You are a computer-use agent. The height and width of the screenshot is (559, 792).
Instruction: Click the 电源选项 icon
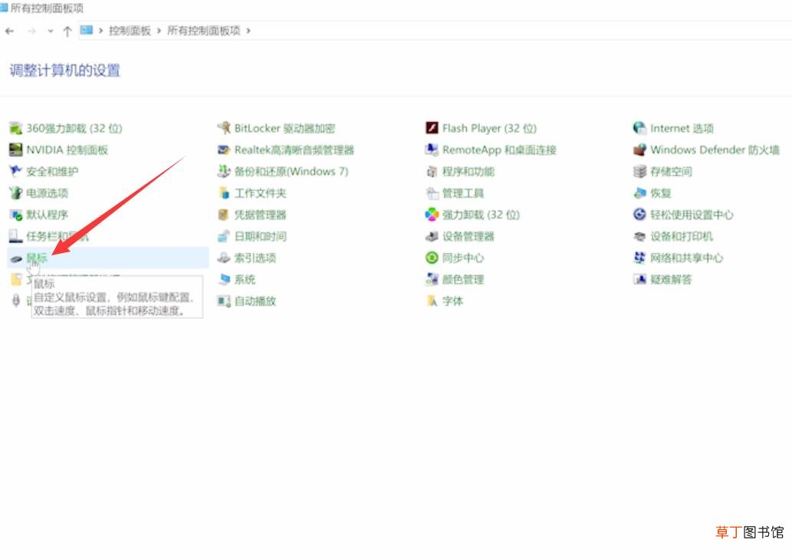point(15,193)
